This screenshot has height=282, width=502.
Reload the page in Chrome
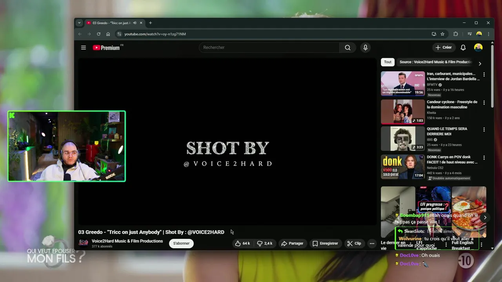pyautogui.click(x=99, y=34)
